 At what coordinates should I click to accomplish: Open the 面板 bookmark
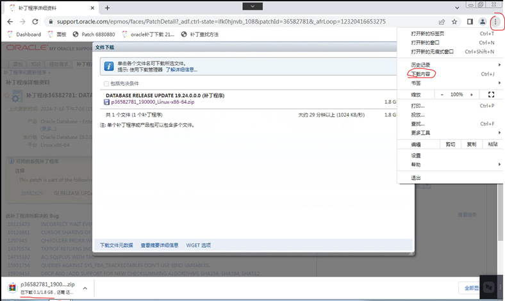click(x=57, y=35)
